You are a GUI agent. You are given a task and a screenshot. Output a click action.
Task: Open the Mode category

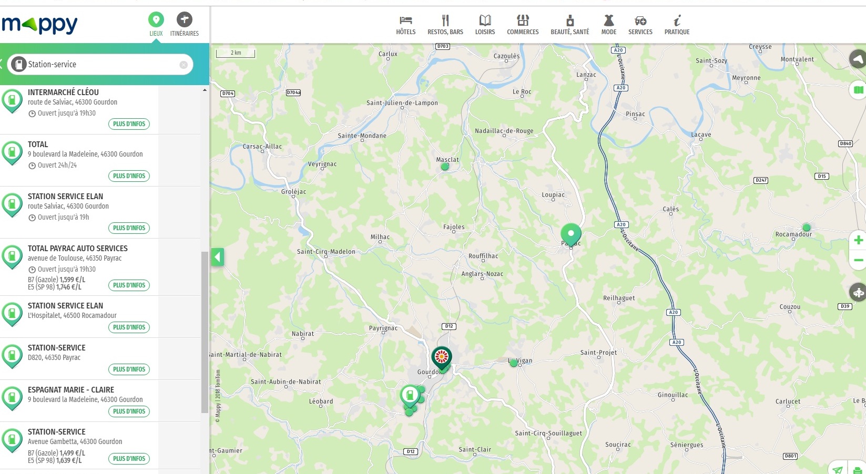point(608,25)
